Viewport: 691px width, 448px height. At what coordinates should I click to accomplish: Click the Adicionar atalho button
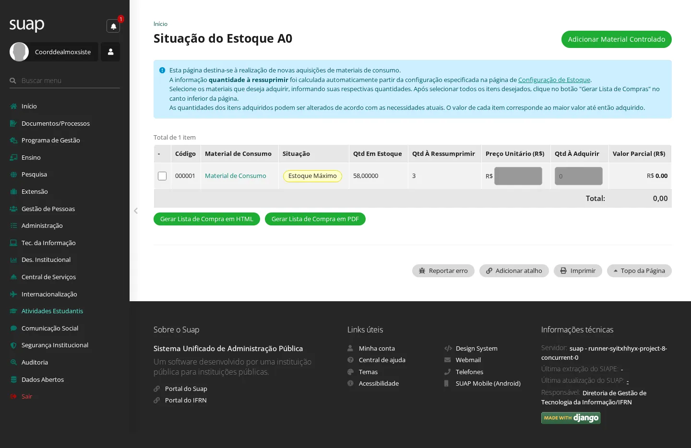(514, 271)
